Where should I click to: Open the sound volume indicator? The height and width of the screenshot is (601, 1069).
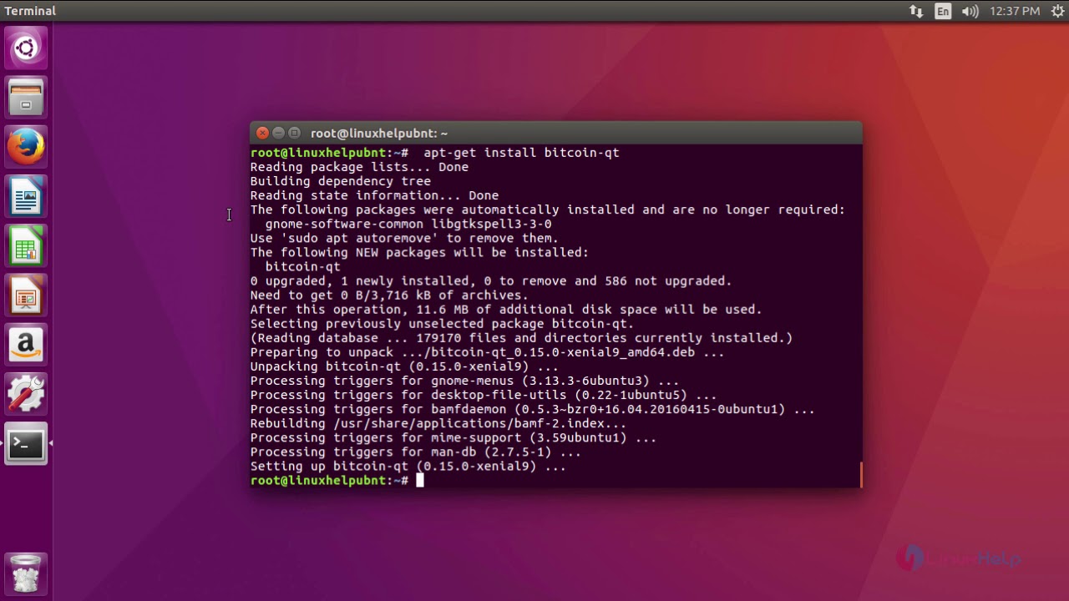pos(970,11)
